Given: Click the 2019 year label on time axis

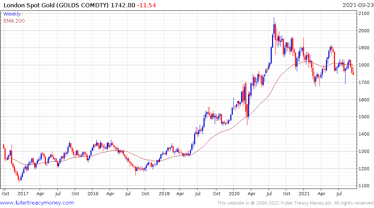Looking at the screenshot, I should click(164, 194).
